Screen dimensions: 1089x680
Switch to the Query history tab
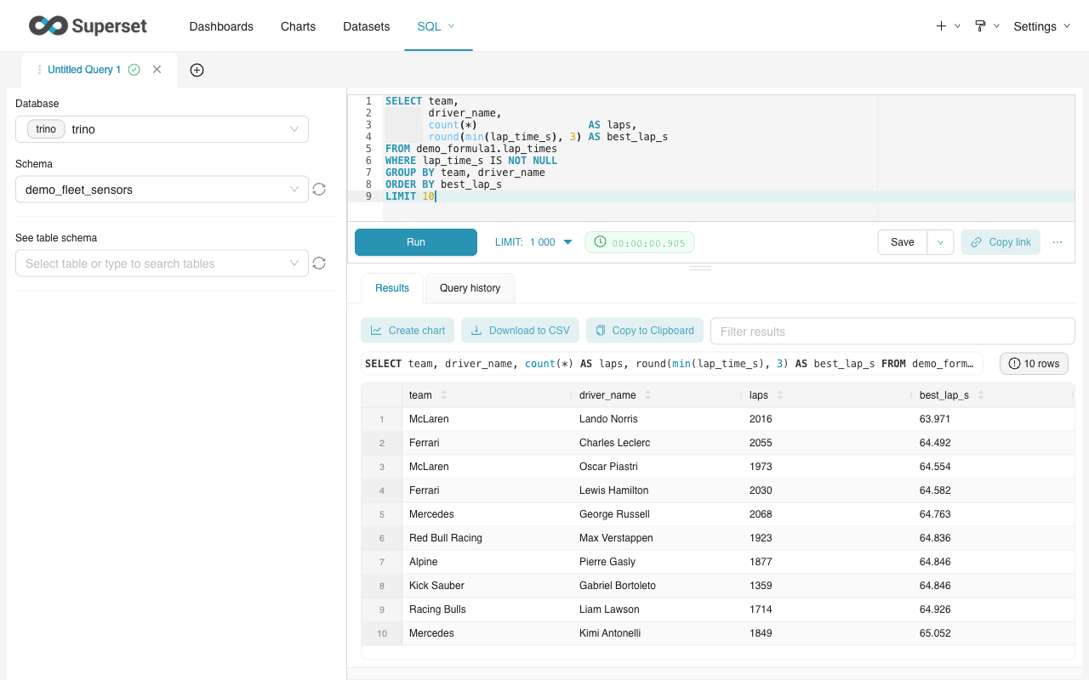coord(470,288)
